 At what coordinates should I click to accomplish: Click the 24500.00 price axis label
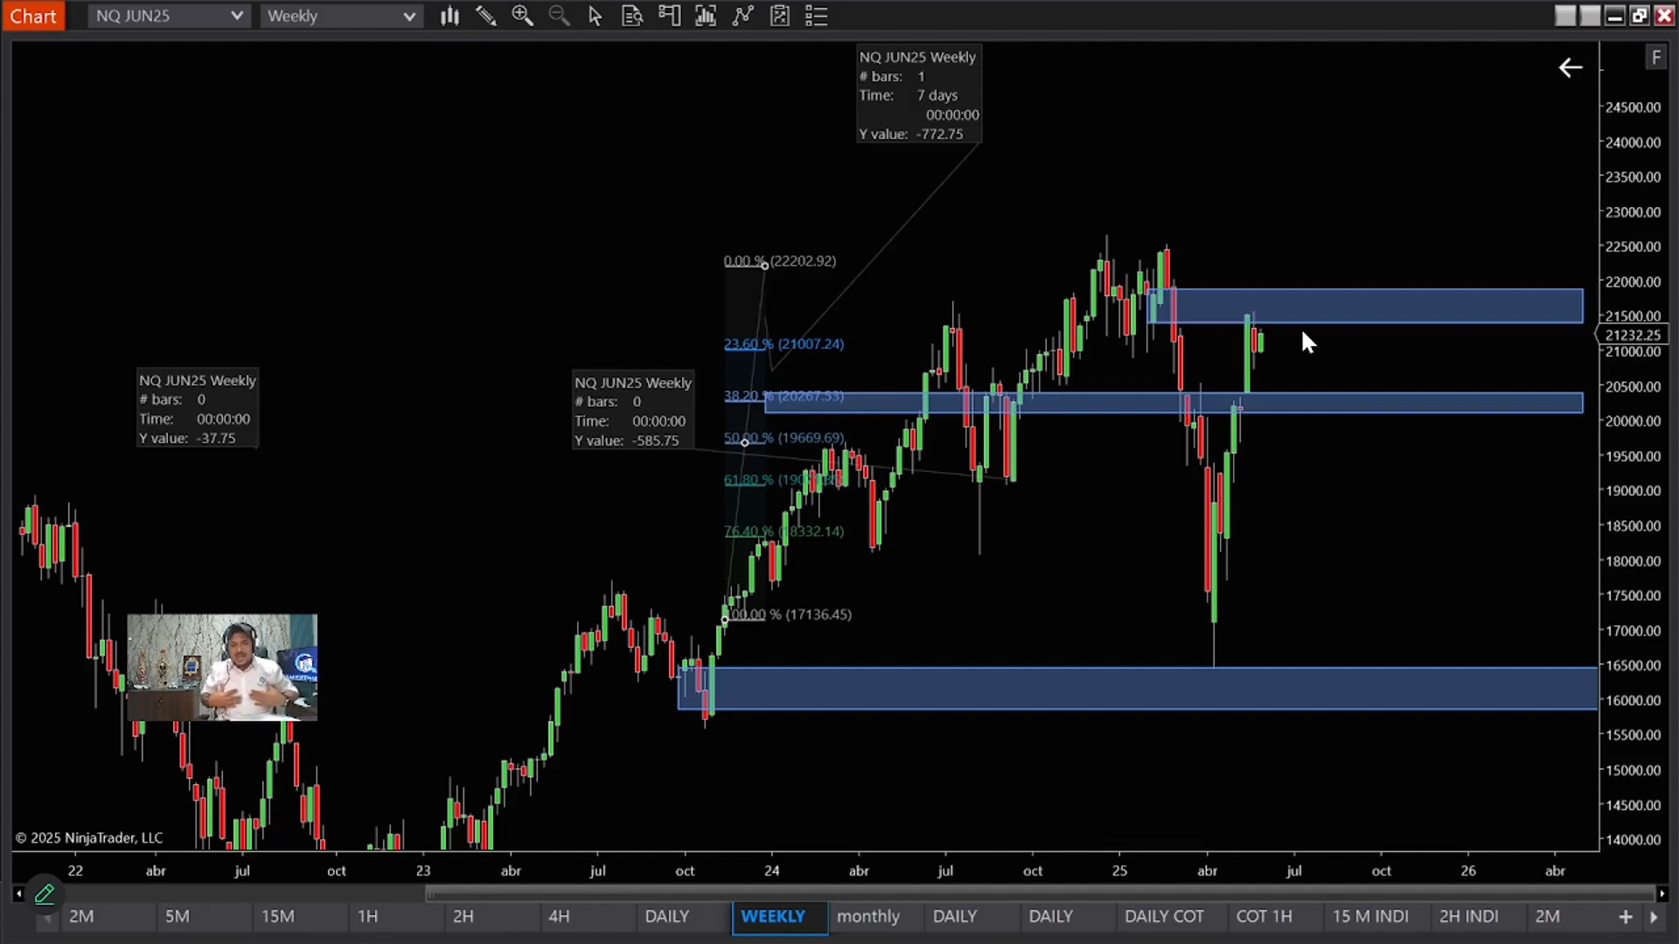point(1633,107)
